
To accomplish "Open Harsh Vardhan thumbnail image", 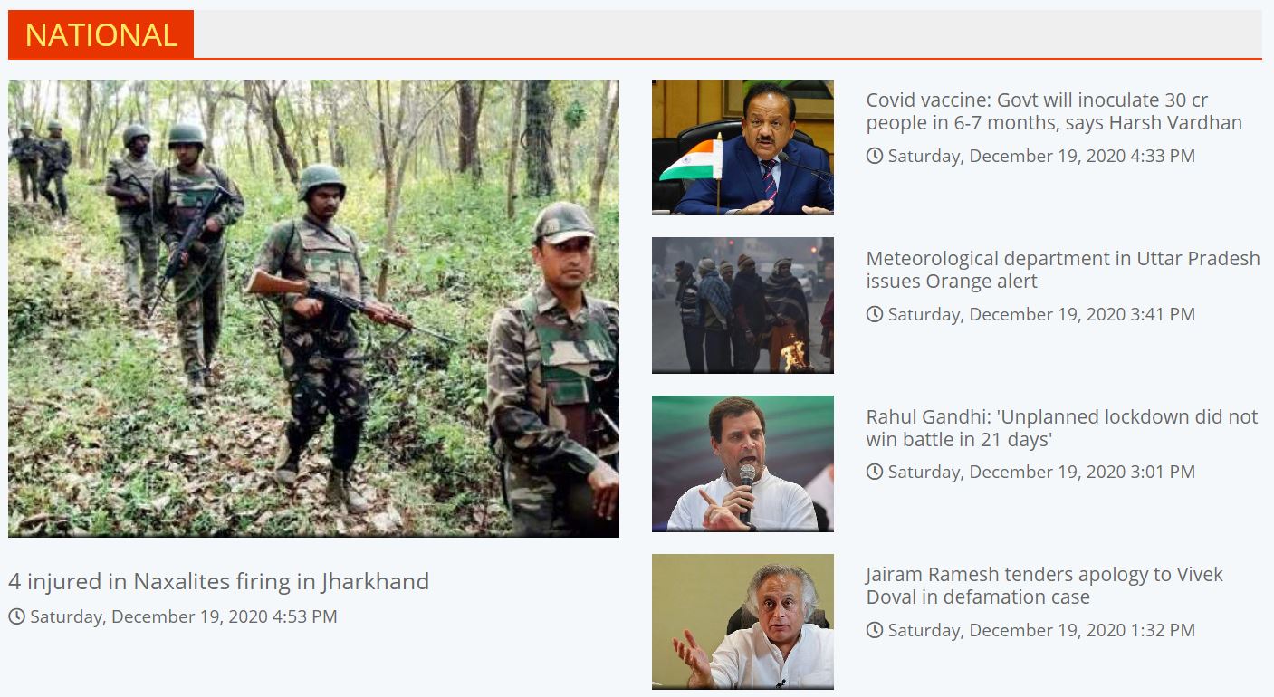I will [742, 148].
